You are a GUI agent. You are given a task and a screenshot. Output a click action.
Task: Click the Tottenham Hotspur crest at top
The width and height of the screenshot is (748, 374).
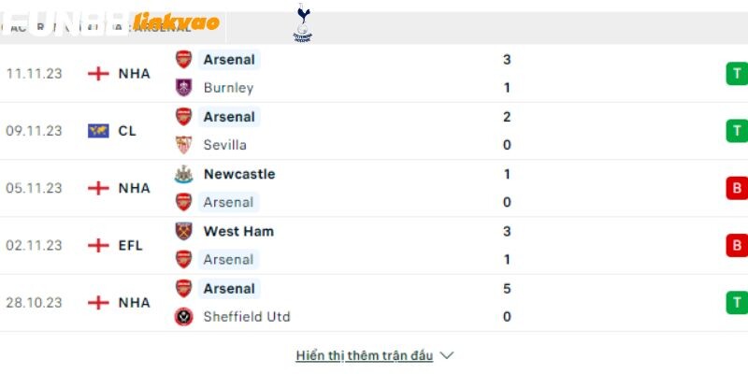[302, 22]
